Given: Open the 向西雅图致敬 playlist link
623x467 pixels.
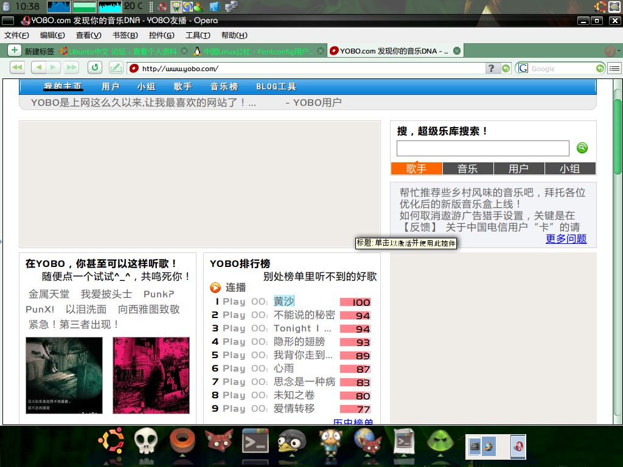Looking at the screenshot, I should (149, 310).
